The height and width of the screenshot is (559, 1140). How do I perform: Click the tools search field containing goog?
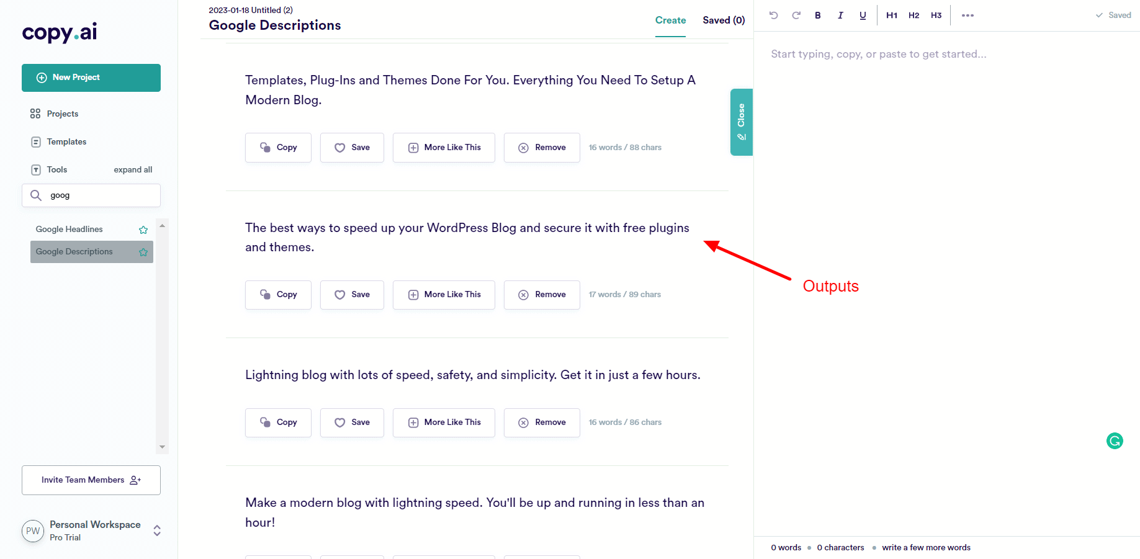click(91, 195)
